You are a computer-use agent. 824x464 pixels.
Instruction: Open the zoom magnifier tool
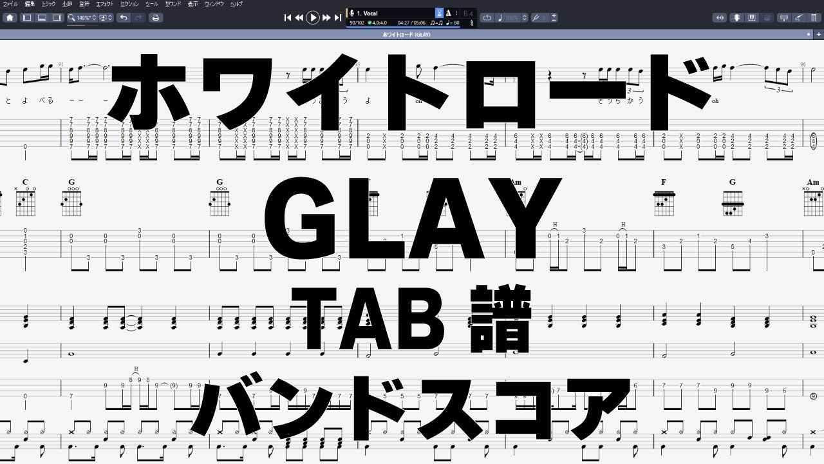click(71, 17)
